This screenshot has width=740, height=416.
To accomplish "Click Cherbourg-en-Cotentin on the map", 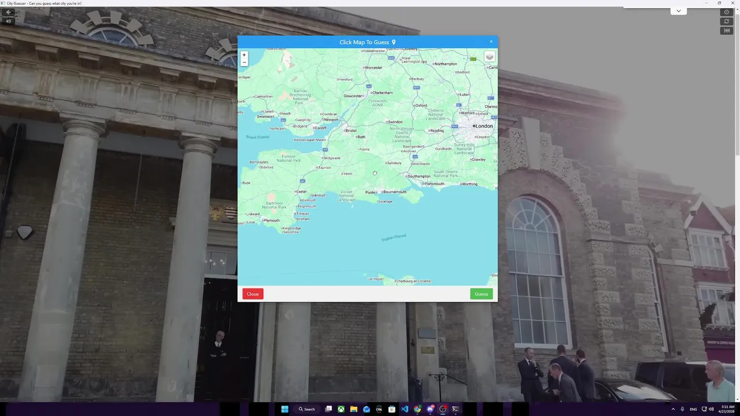I will pos(413,281).
